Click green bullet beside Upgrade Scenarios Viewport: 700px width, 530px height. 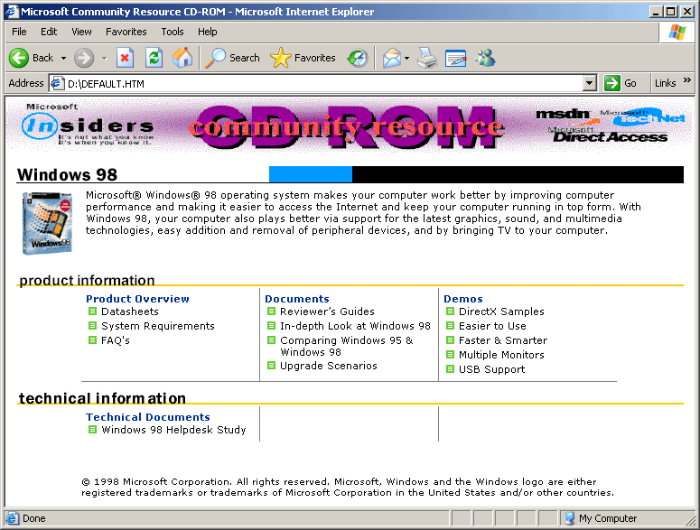(272, 366)
